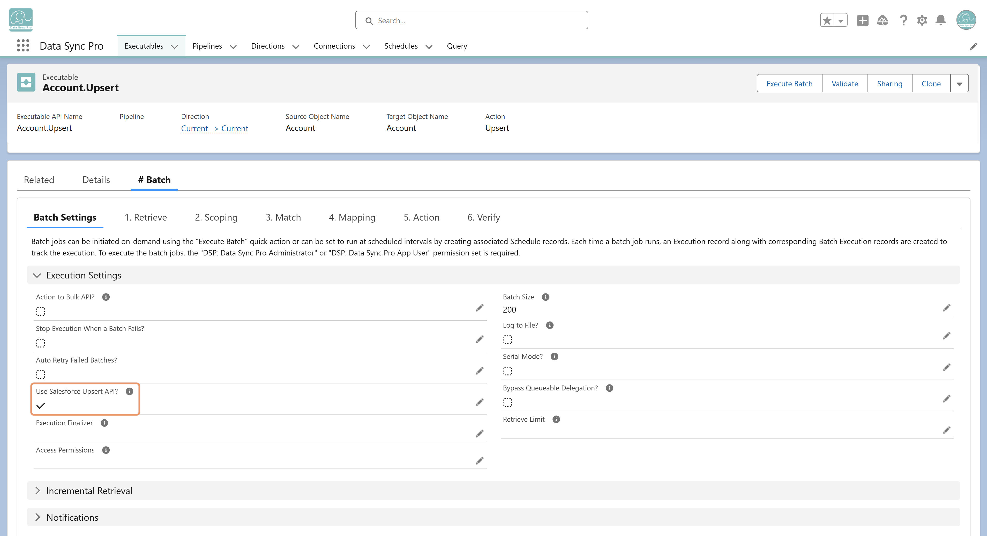Open the App Launcher grid icon
Image resolution: width=987 pixels, height=536 pixels.
[x=23, y=46]
